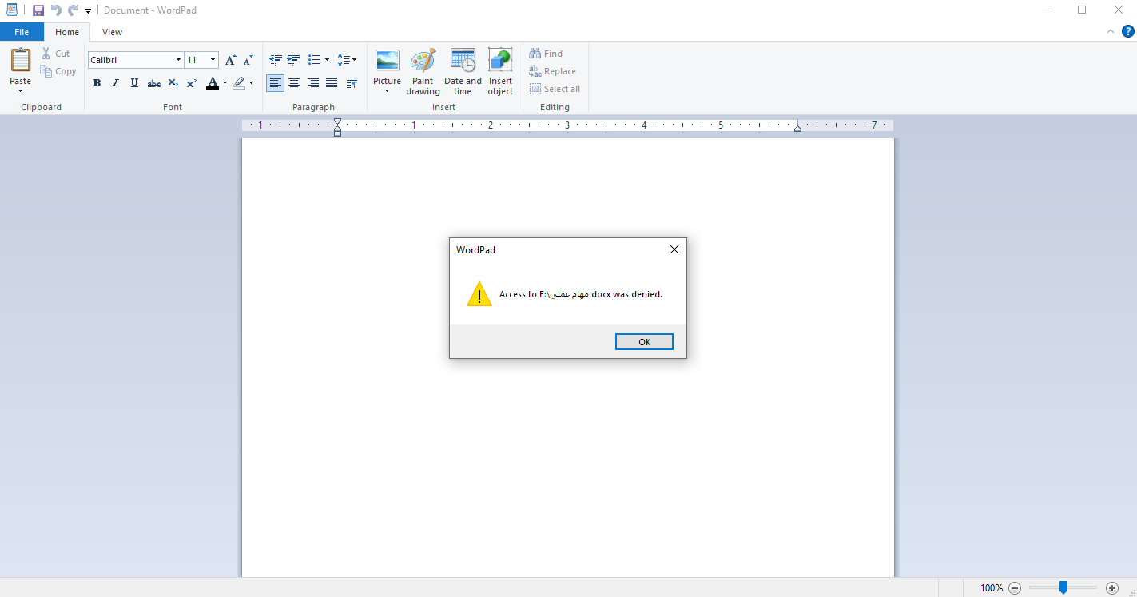Toggle Strikethrough formatting
The image size is (1137, 597).
(x=154, y=83)
